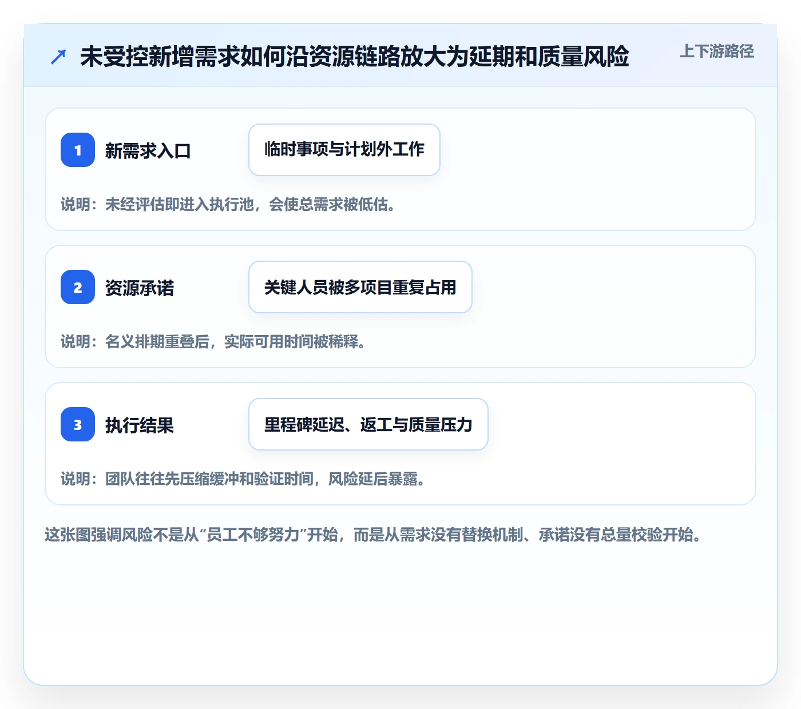This screenshot has width=801, height=709.
Task: Select the 资源承诺 step heading
Action: [x=140, y=288]
